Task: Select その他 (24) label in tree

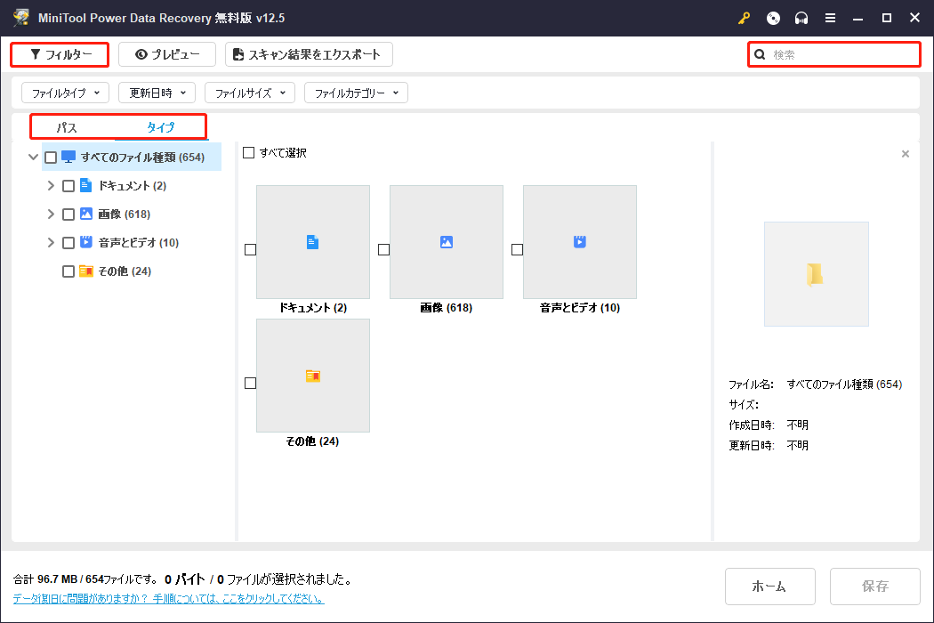Action: pos(125,271)
